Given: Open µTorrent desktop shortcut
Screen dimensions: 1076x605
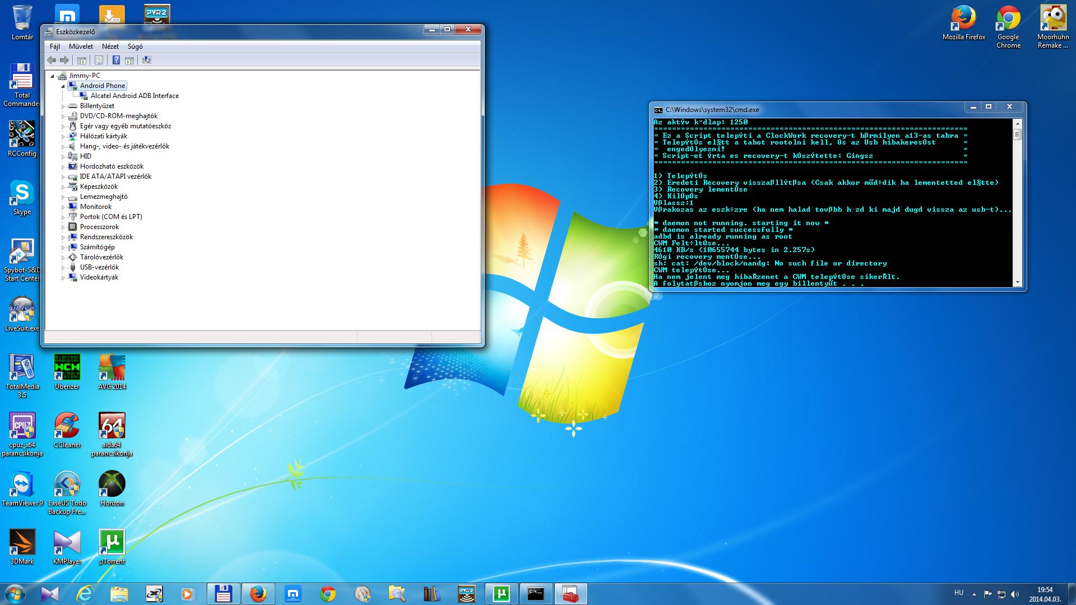Looking at the screenshot, I should pos(112,547).
